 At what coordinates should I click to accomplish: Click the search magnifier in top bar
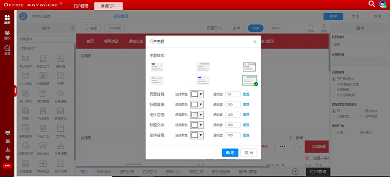click(371, 4)
